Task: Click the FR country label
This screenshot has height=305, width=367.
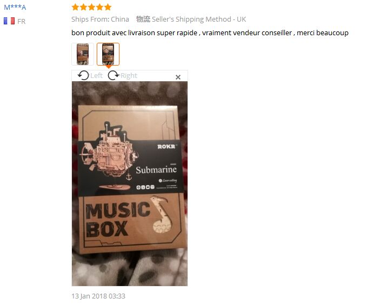Action: (21, 21)
